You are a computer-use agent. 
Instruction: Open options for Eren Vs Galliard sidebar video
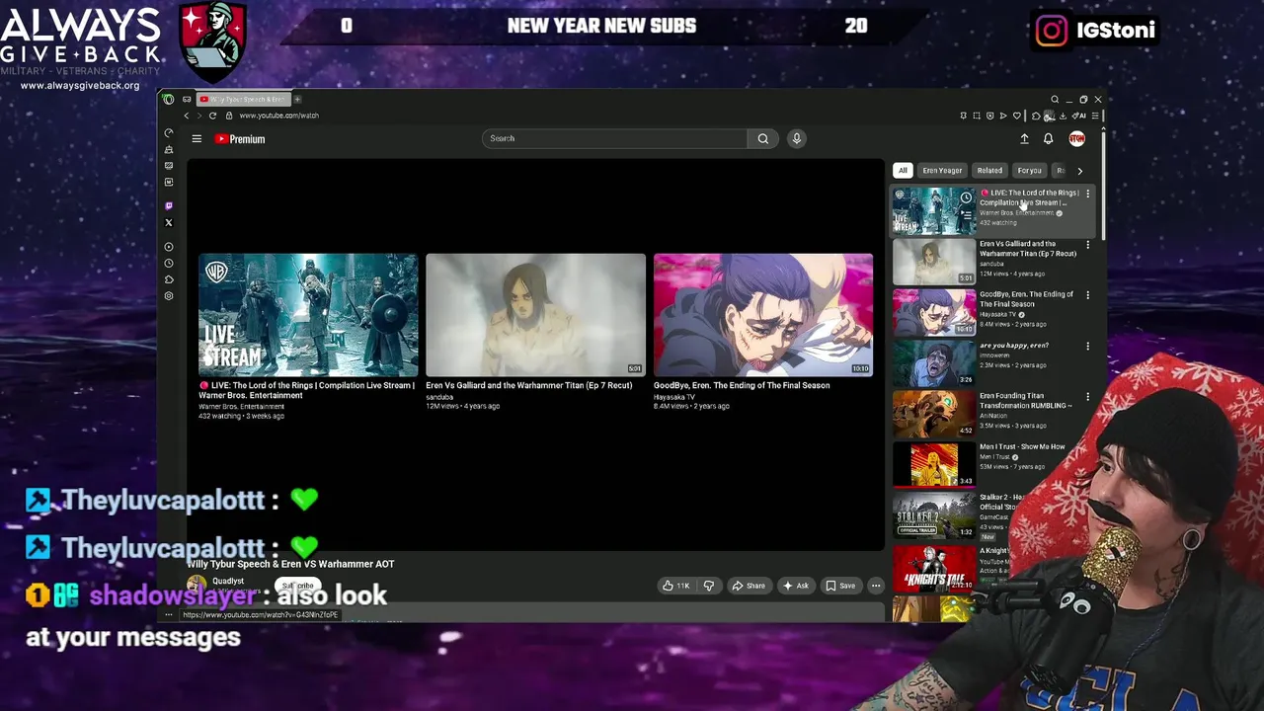click(x=1087, y=244)
